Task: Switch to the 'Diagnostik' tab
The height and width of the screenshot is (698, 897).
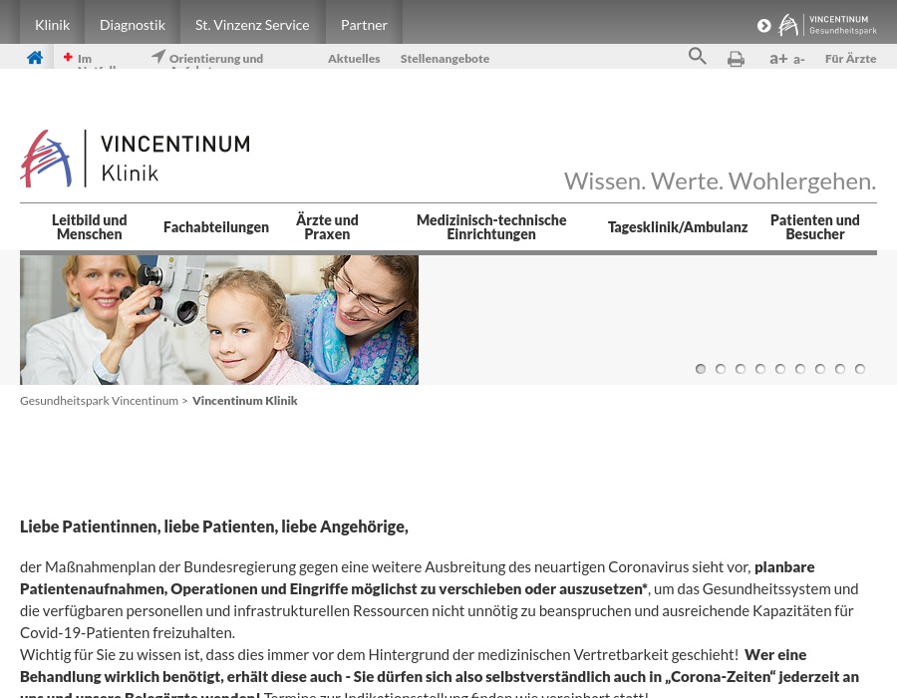Action: point(132,24)
